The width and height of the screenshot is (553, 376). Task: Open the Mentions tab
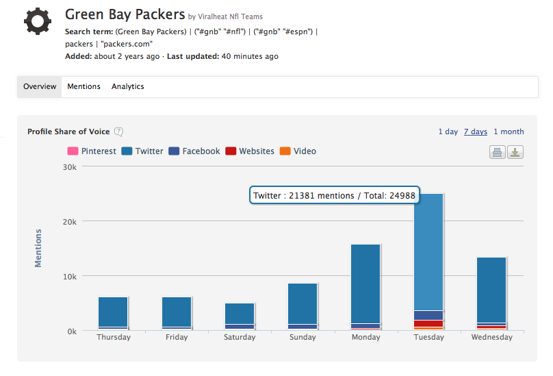(x=83, y=86)
